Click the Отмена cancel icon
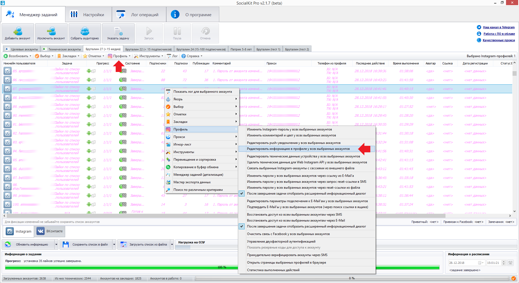 [205, 33]
